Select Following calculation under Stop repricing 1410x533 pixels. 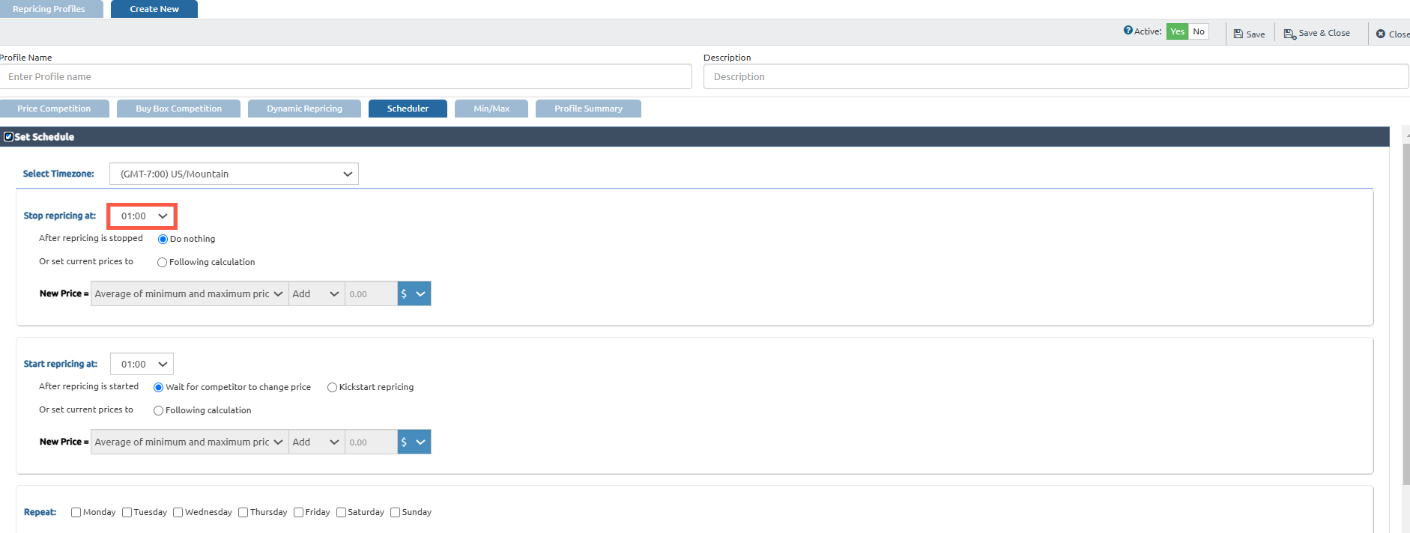pos(162,263)
